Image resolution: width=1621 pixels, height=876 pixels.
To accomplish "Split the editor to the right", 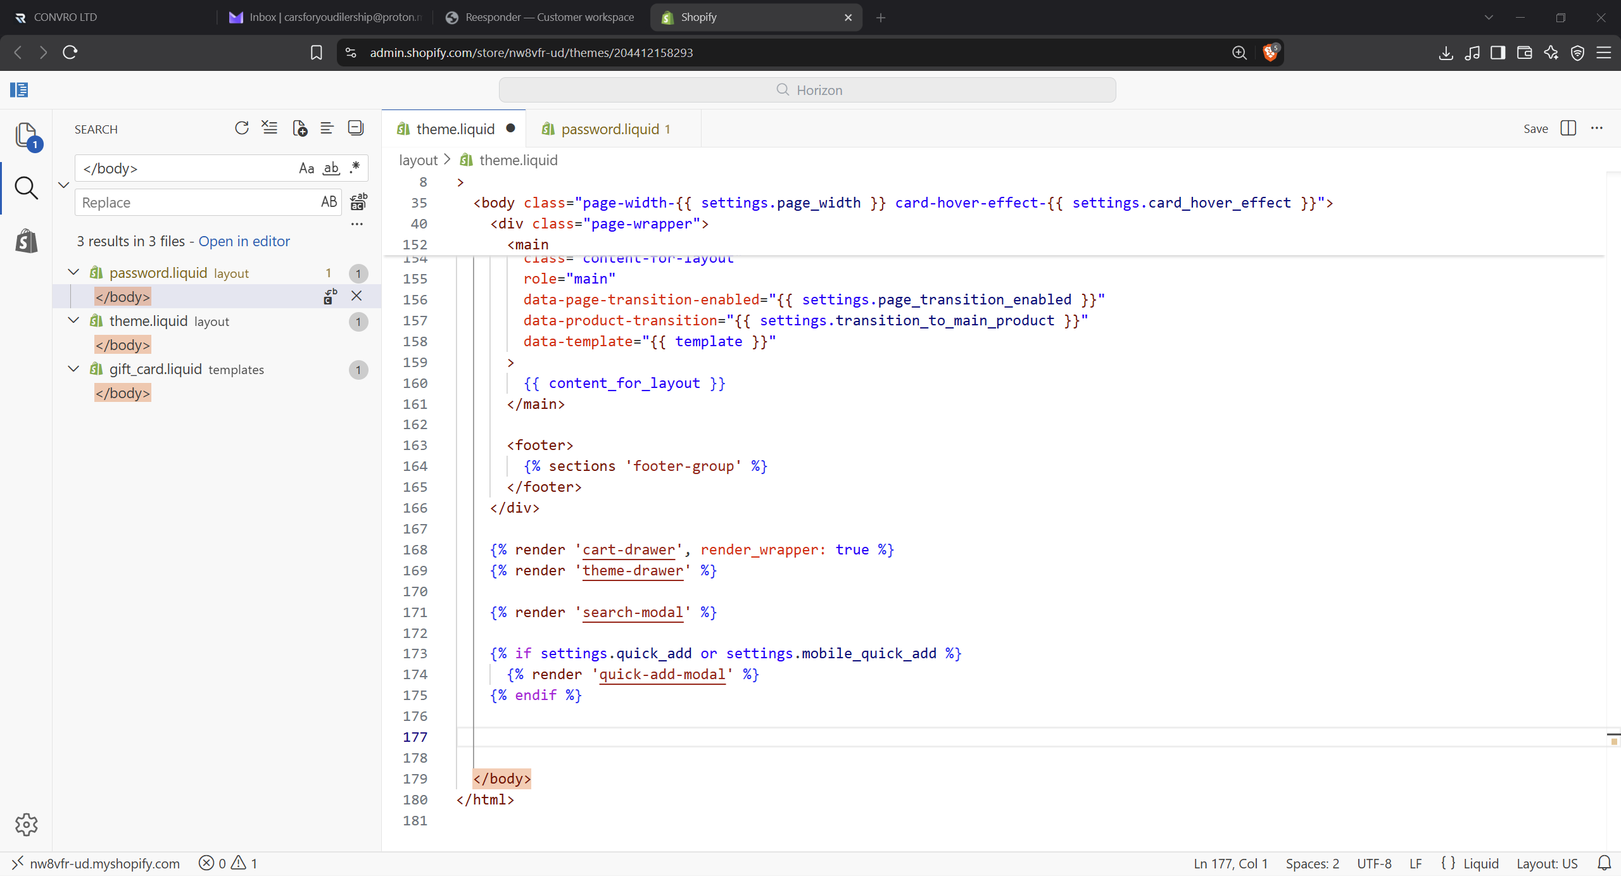I will point(1568,128).
